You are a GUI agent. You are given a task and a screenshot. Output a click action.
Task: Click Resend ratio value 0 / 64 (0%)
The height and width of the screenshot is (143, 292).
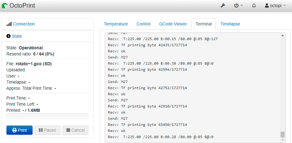tap(44, 54)
